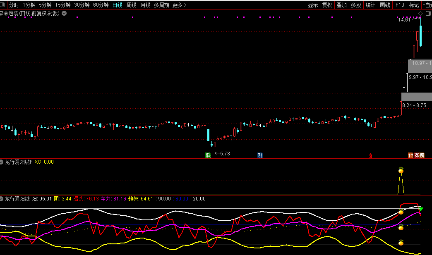The width and height of the screenshot is (432, 255).
Task: Click the lowest orange icon near bottom line
Action: [x=401, y=242]
